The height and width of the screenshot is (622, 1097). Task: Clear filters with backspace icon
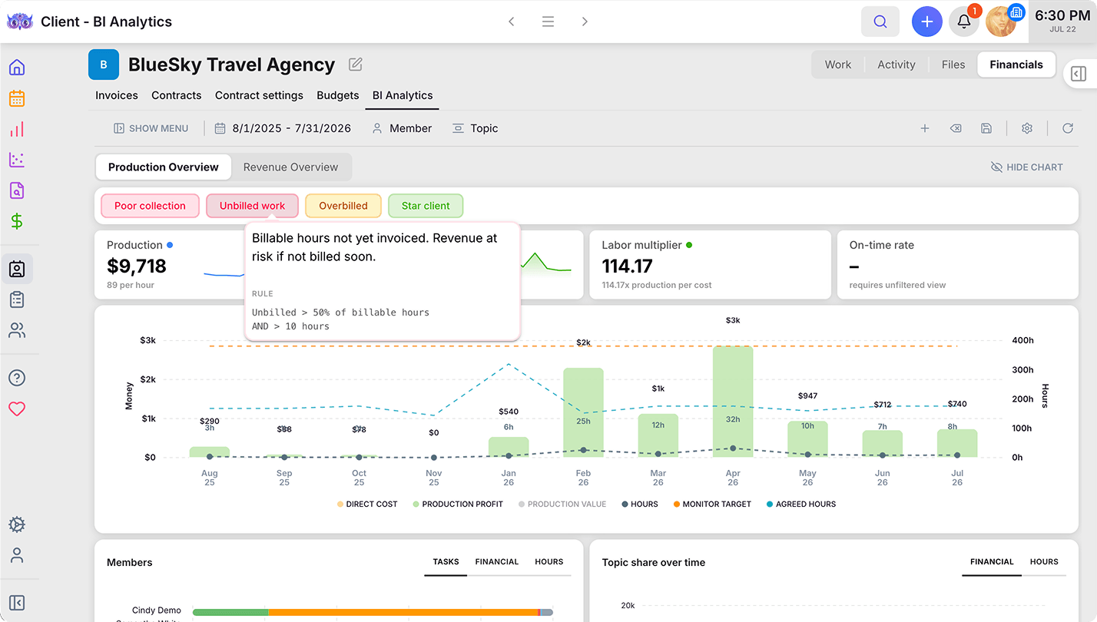pos(956,128)
